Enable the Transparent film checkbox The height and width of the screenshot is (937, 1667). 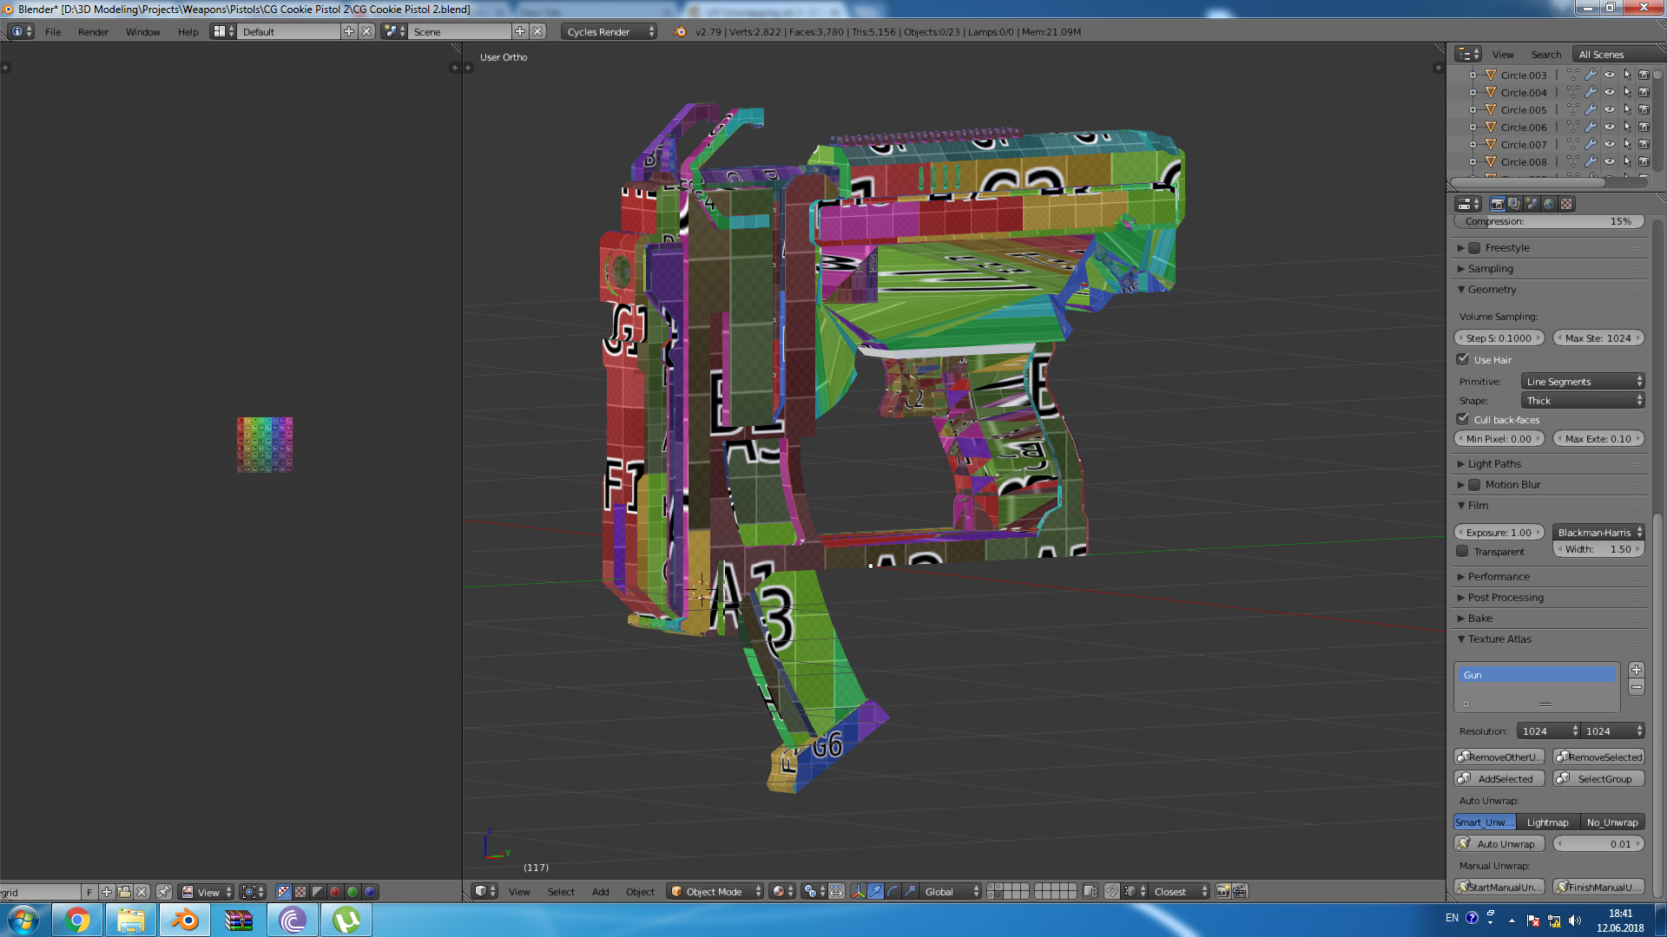tap(1463, 552)
